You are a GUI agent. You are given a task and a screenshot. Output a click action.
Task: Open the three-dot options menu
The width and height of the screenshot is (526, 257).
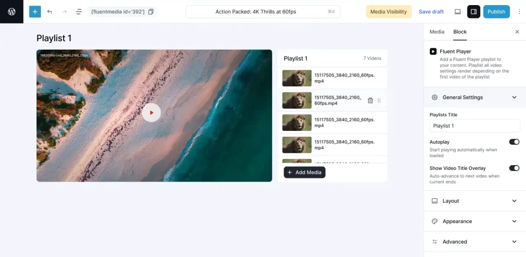pyautogui.click(x=519, y=12)
